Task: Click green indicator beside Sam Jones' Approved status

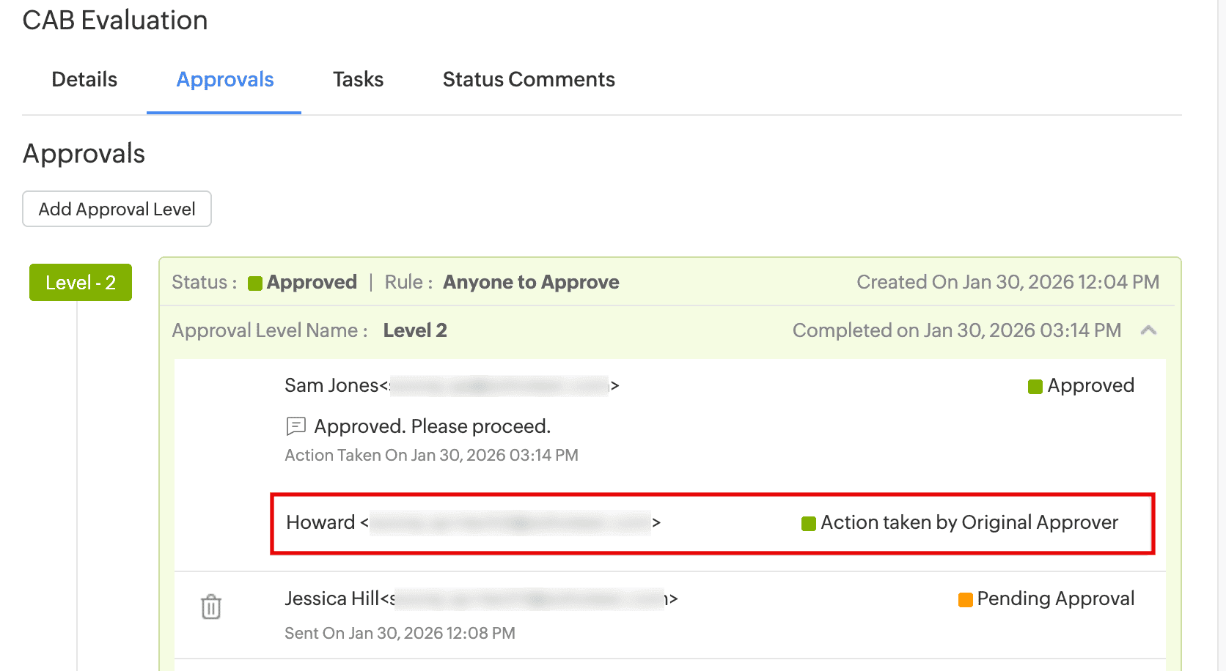Action: pos(1035,387)
